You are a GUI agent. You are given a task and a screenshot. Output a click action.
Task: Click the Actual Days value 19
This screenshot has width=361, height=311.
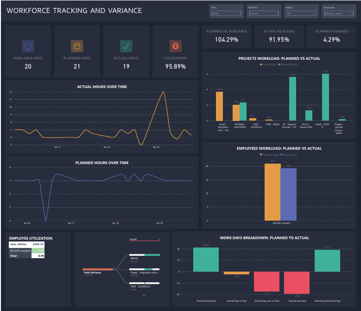126,67
